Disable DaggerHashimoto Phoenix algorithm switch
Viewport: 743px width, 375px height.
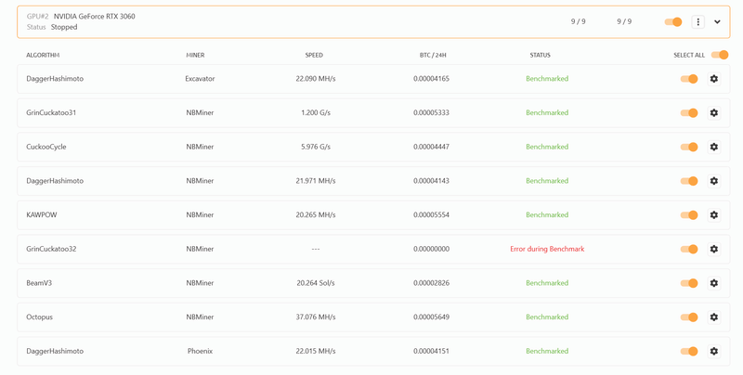689,351
